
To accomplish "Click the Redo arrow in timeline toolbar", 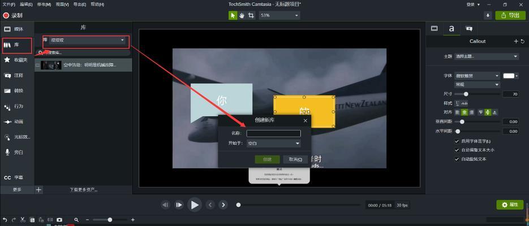I will click(x=14, y=220).
